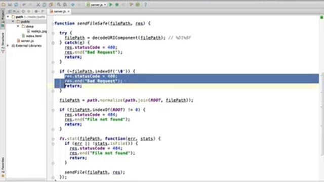Image resolution: width=324 pixels, height=182 pixels.
Task: Fold the catch(e) block gutter marker
Action: pyautogui.click(x=53, y=43)
